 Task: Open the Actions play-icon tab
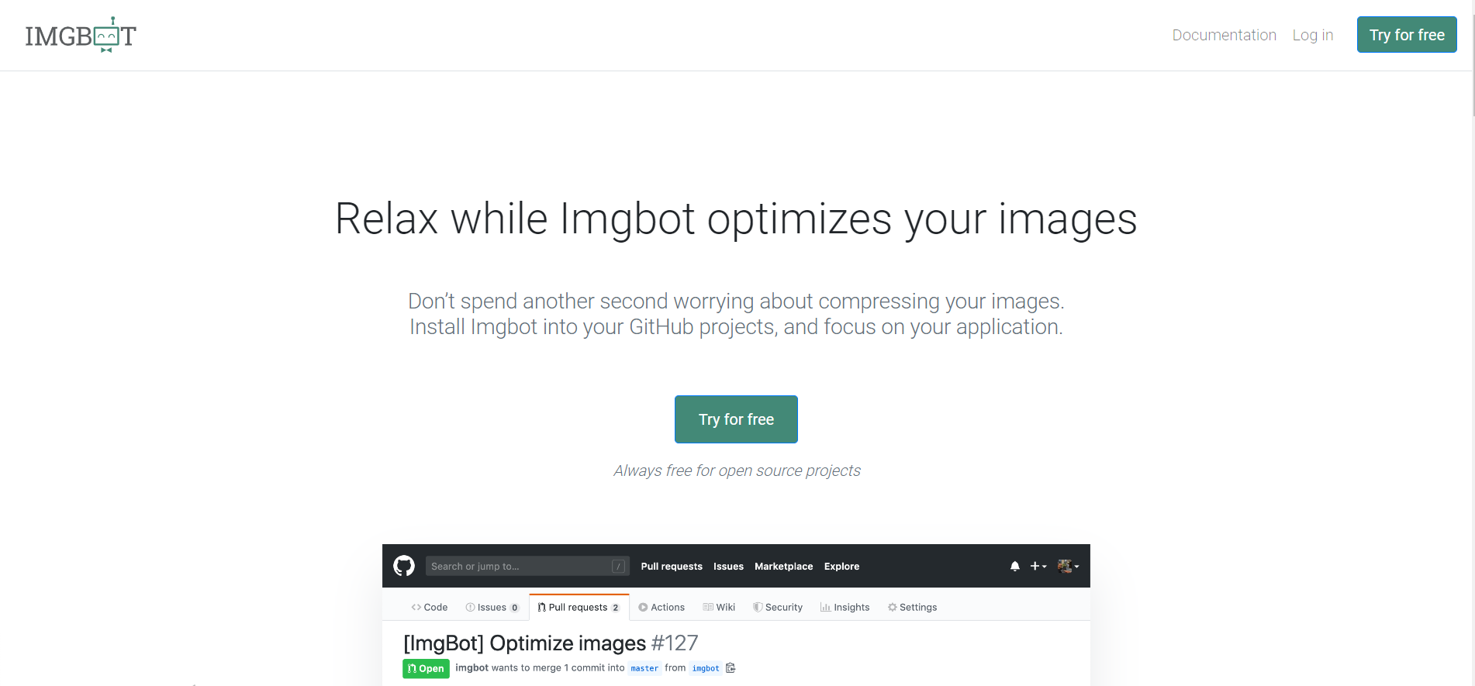(x=662, y=608)
